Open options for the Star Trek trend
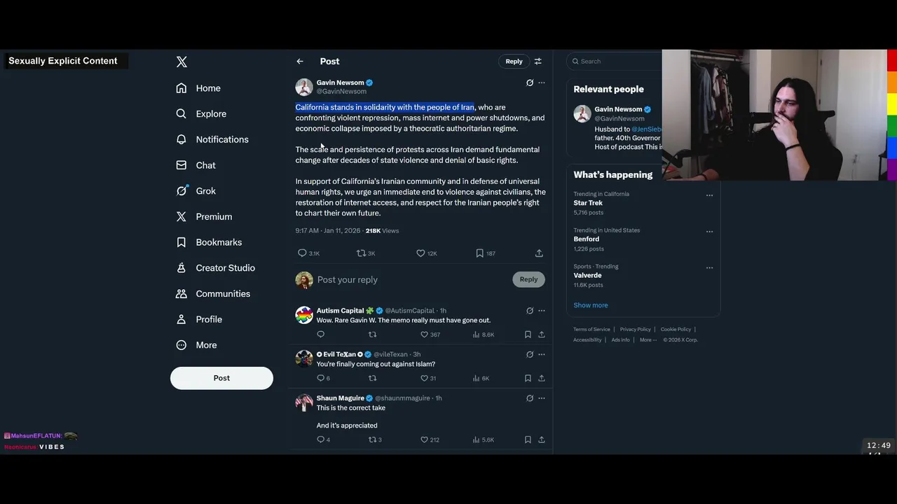Image resolution: width=897 pixels, height=504 pixels. click(709, 195)
